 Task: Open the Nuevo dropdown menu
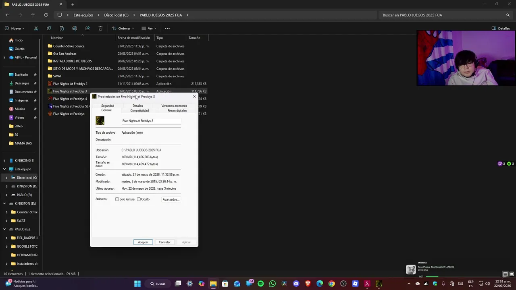click(x=15, y=28)
